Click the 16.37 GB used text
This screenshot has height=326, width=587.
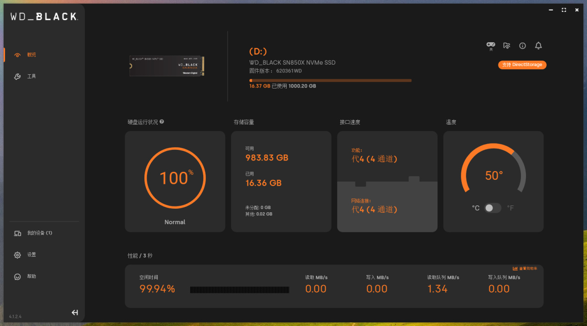260,86
